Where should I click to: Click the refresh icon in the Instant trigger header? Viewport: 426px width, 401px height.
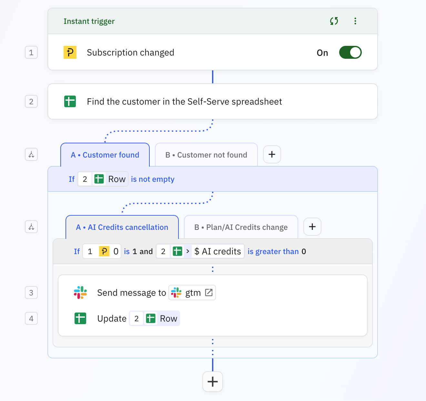[334, 21]
